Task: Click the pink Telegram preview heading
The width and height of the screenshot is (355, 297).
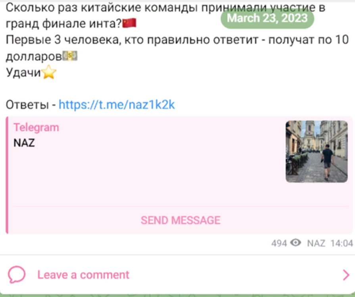Action: tap(36, 127)
